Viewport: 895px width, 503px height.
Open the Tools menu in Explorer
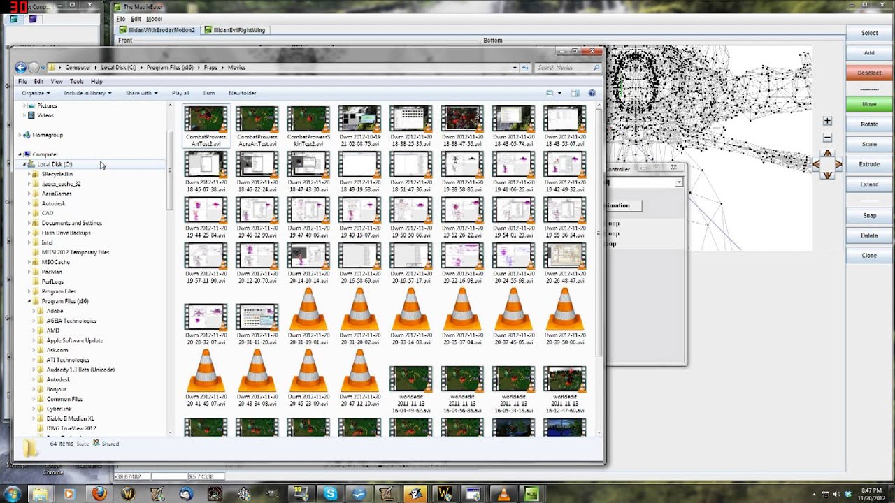click(76, 82)
